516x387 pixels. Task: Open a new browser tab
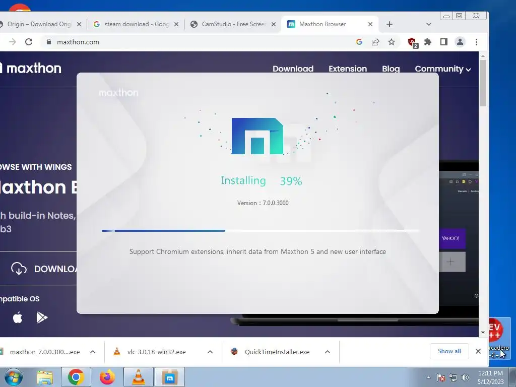(390, 24)
